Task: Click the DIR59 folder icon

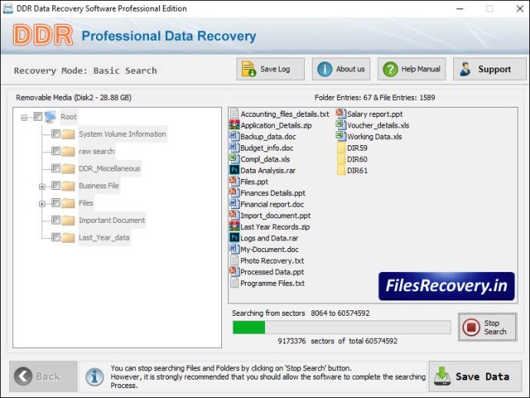Action: pyautogui.click(x=341, y=148)
